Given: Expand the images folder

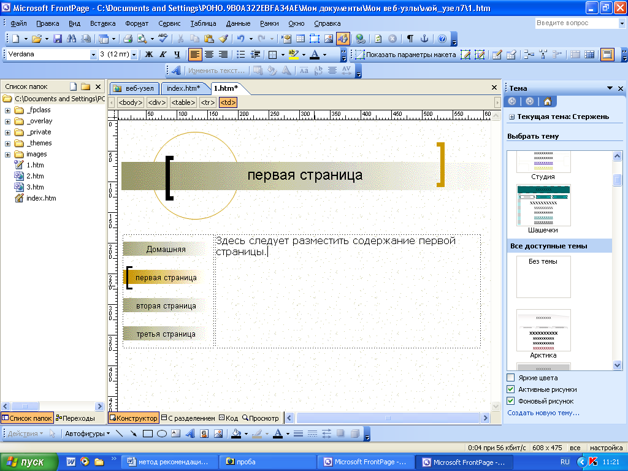Looking at the screenshot, I should [x=7, y=155].
